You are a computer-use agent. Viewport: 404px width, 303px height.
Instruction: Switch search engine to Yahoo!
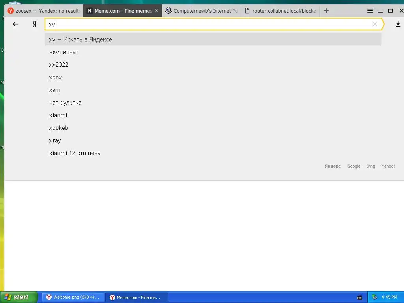(388, 166)
